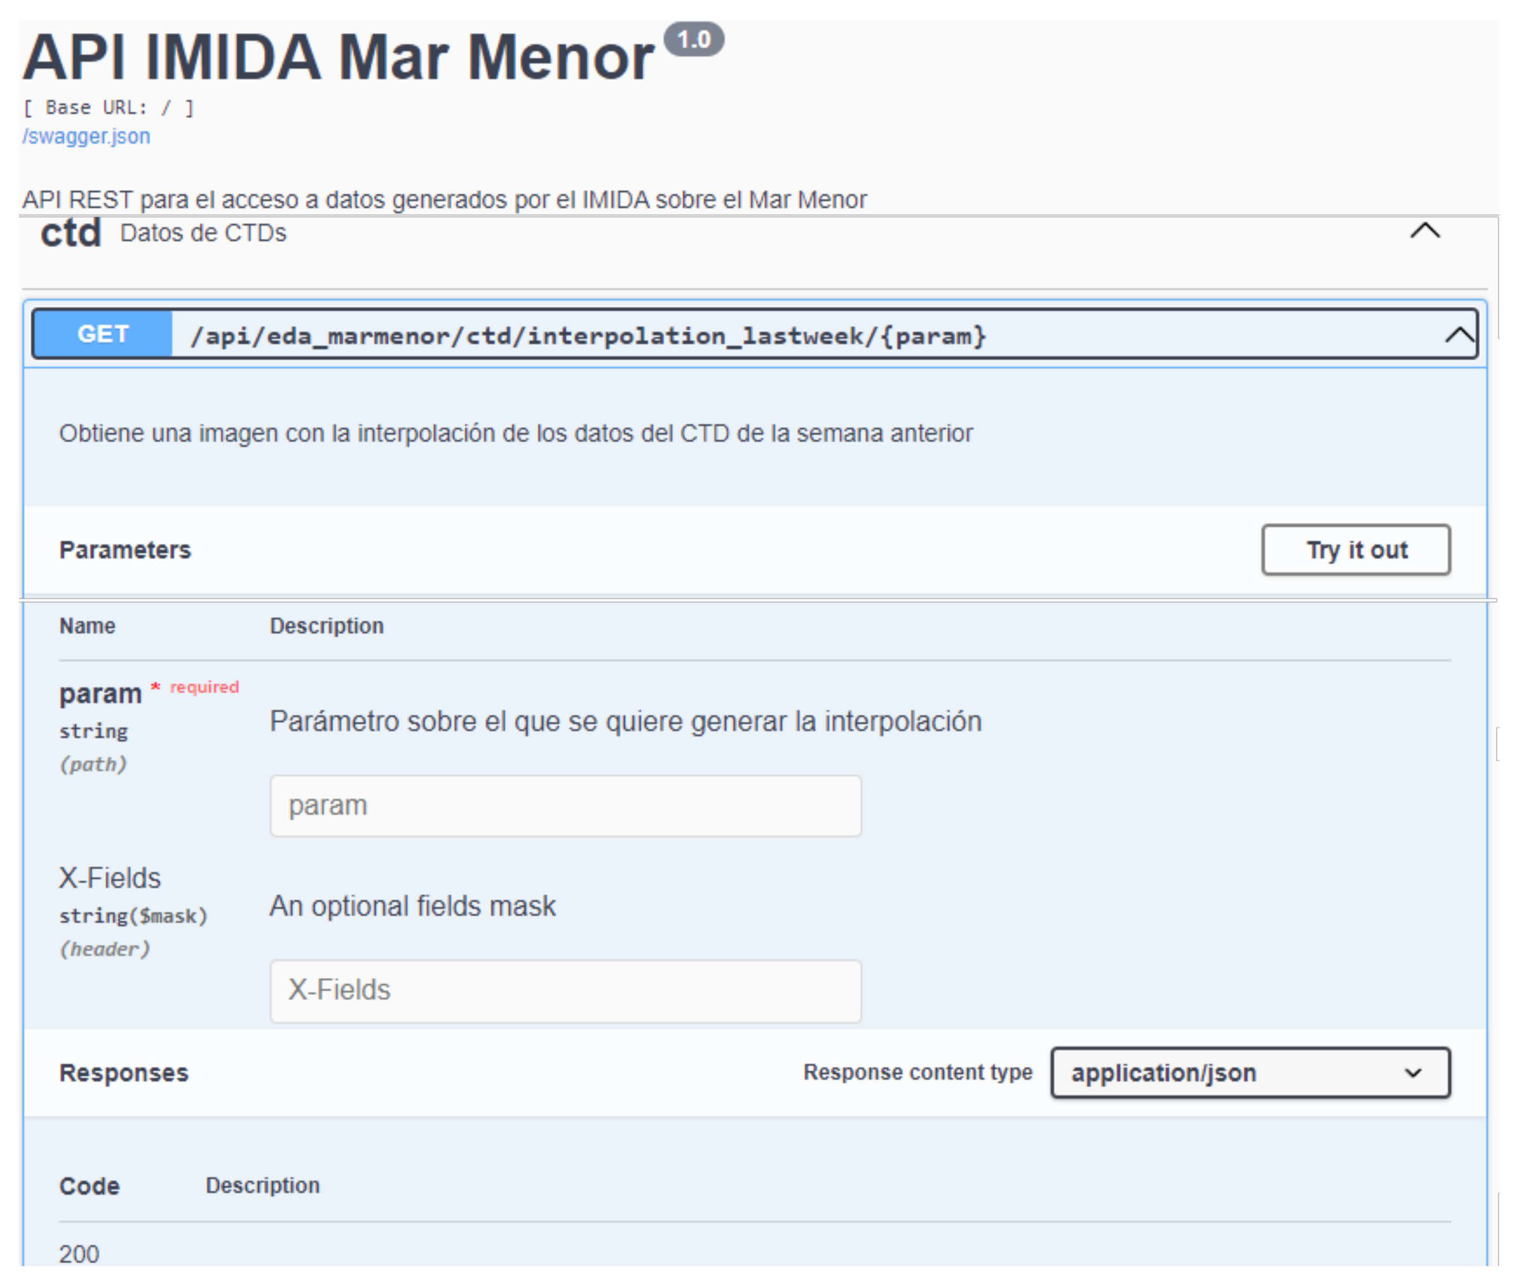Viewport: 1517px width, 1280px height.
Task: Click the Responses section header
Action: click(x=123, y=1073)
